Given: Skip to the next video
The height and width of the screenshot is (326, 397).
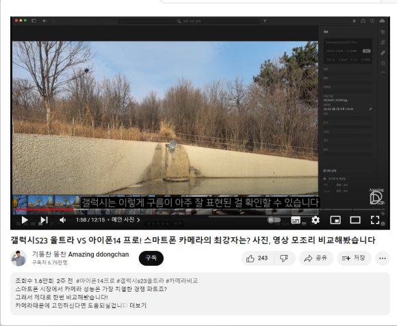Looking at the screenshot, I should coord(44,220).
